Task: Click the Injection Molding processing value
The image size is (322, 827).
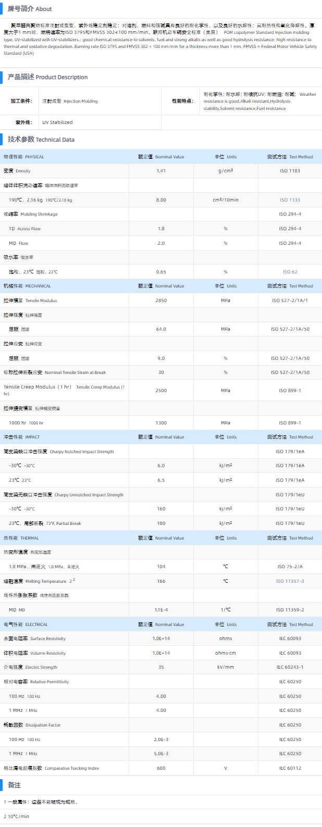Action: tap(70, 101)
